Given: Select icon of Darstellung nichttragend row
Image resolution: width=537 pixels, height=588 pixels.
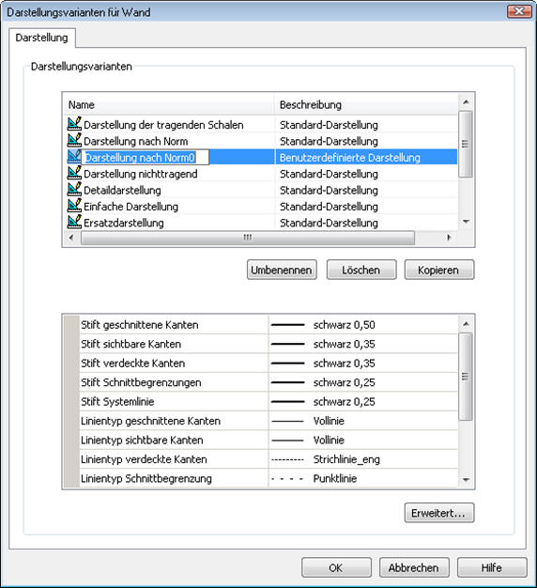Looking at the screenshot, I should [x=74, y=173].
